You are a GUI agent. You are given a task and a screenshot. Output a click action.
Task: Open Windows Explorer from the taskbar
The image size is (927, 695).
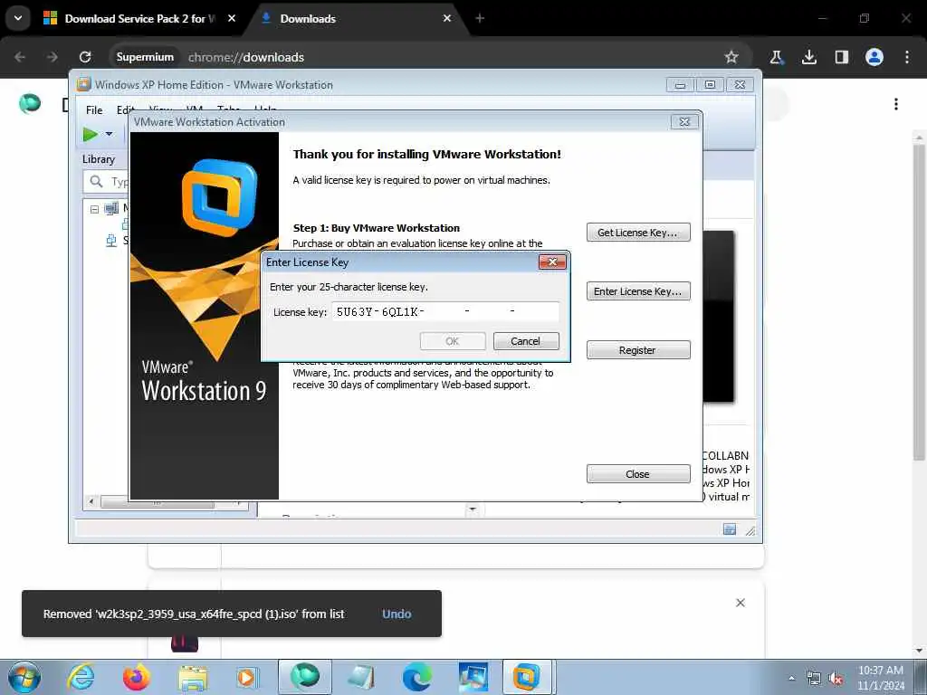[x=193, y=677]
